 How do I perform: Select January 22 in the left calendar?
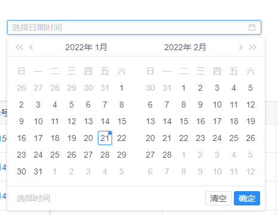[x=122, y=138]
